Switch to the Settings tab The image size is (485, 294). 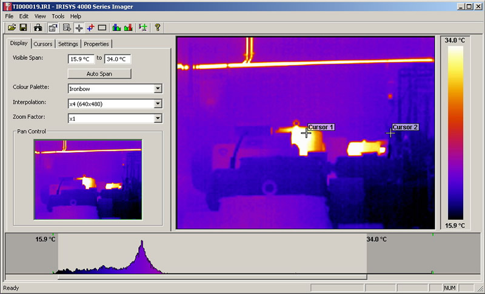click(68, 44)
